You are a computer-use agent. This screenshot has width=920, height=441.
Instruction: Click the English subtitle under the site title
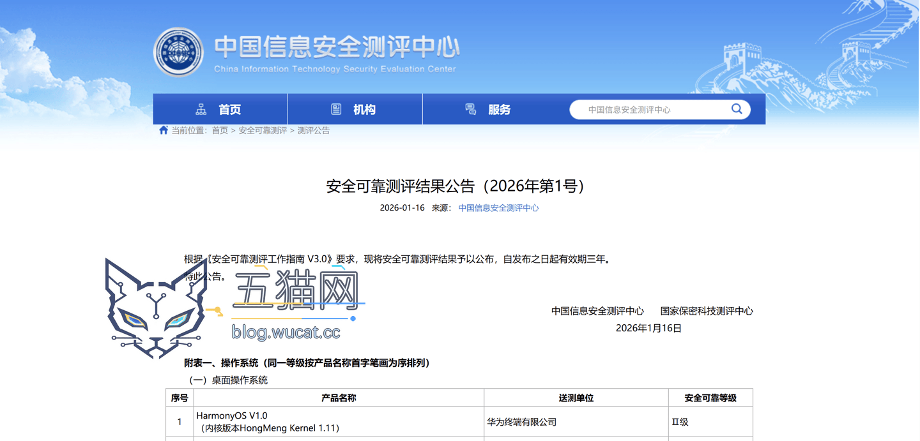point(335,69)
